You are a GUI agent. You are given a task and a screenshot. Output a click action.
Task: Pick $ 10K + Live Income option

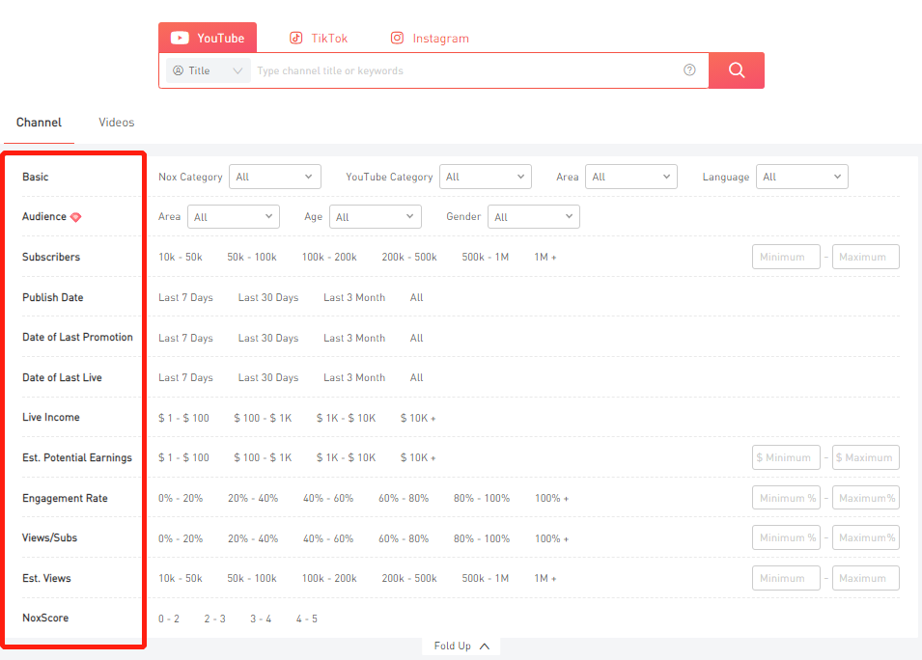pyautogui.click(x=418, y=418)
